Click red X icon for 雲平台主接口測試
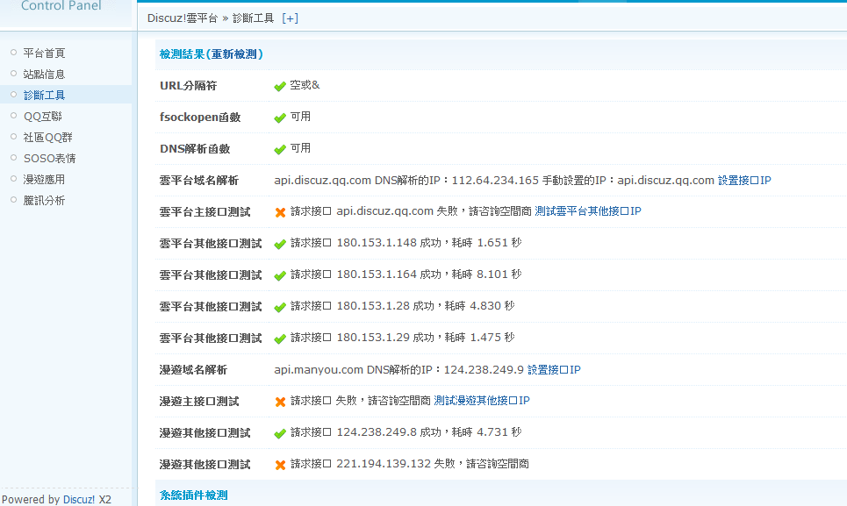 click(280, 212)
